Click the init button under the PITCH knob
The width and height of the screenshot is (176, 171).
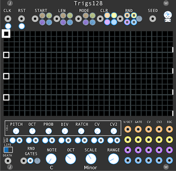[13, 140]
